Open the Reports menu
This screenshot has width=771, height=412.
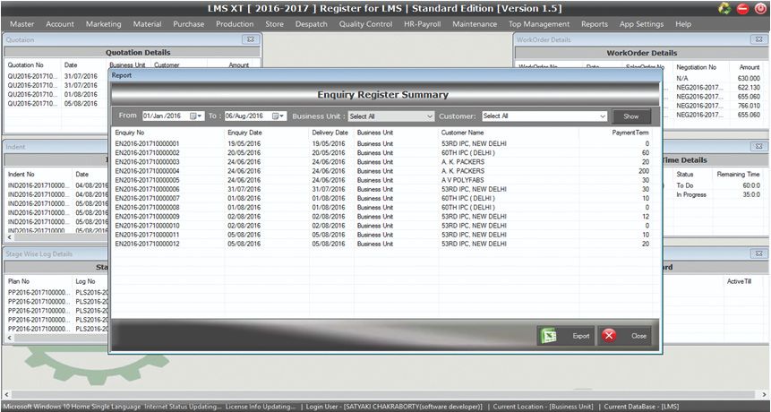tap(594, 24)
